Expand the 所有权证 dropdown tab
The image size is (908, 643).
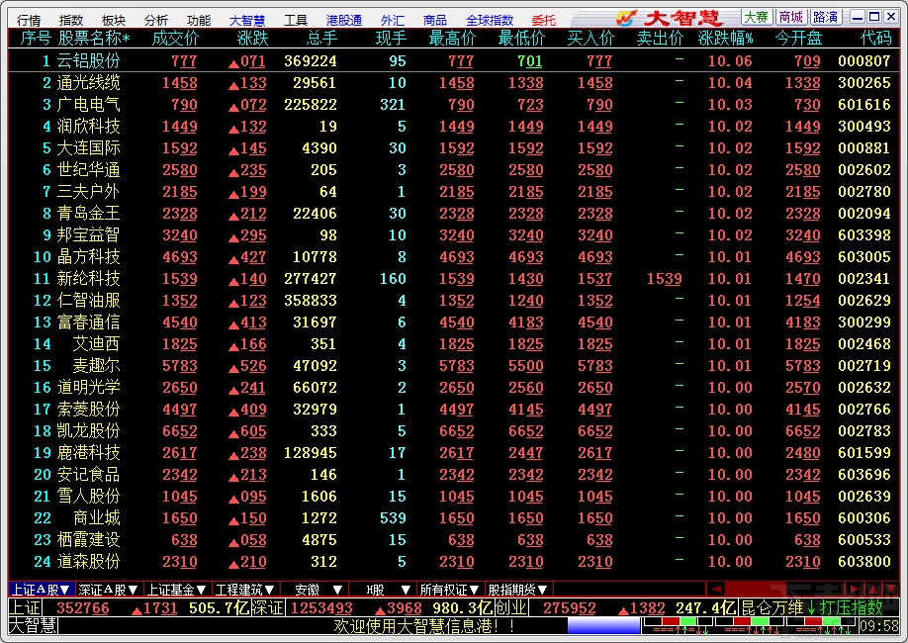pyautogui.click(x=449, y=590)
